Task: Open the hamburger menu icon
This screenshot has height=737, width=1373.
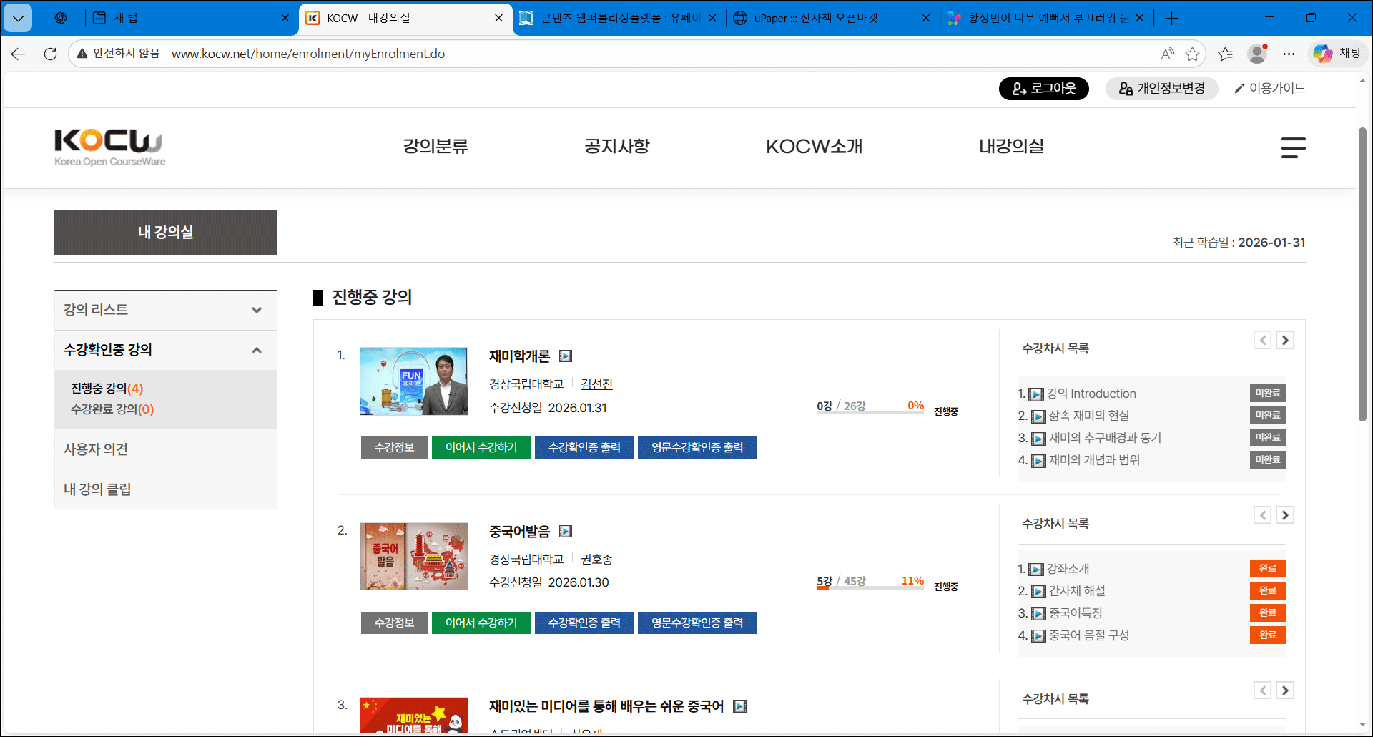Action: [x=1293, y=147]
